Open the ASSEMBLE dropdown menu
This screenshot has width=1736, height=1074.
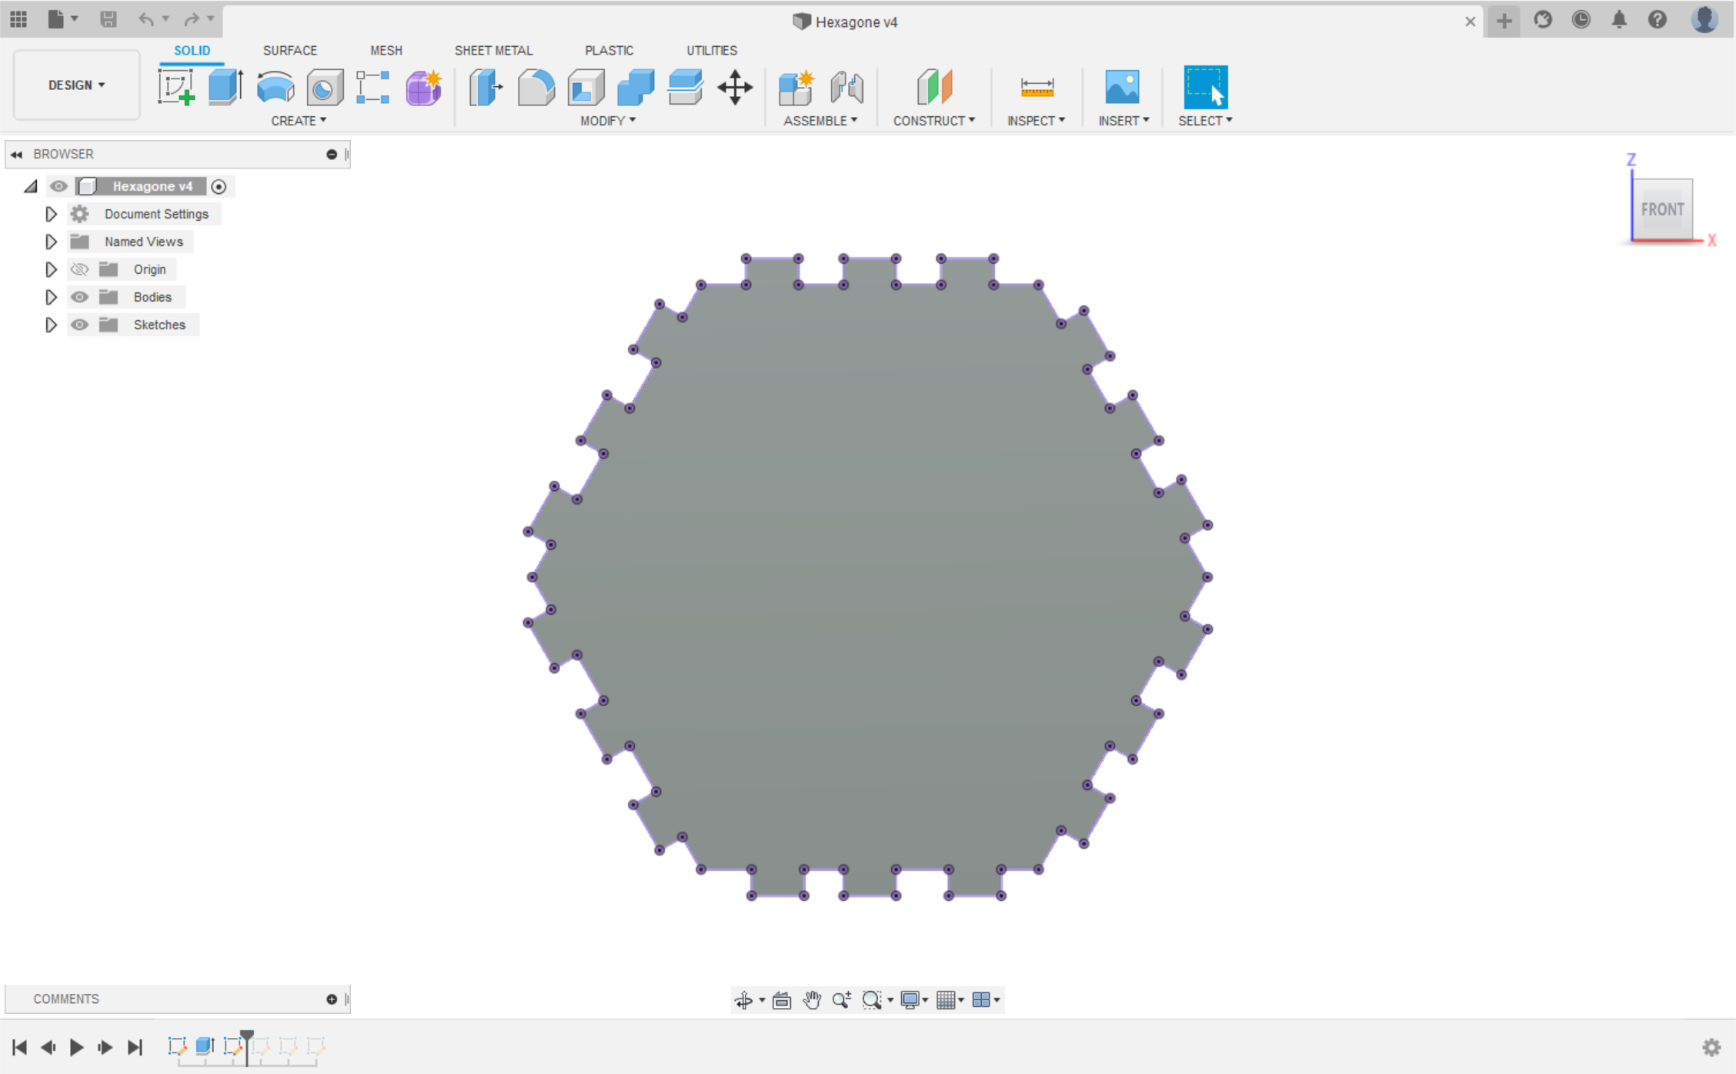point(820,121)
